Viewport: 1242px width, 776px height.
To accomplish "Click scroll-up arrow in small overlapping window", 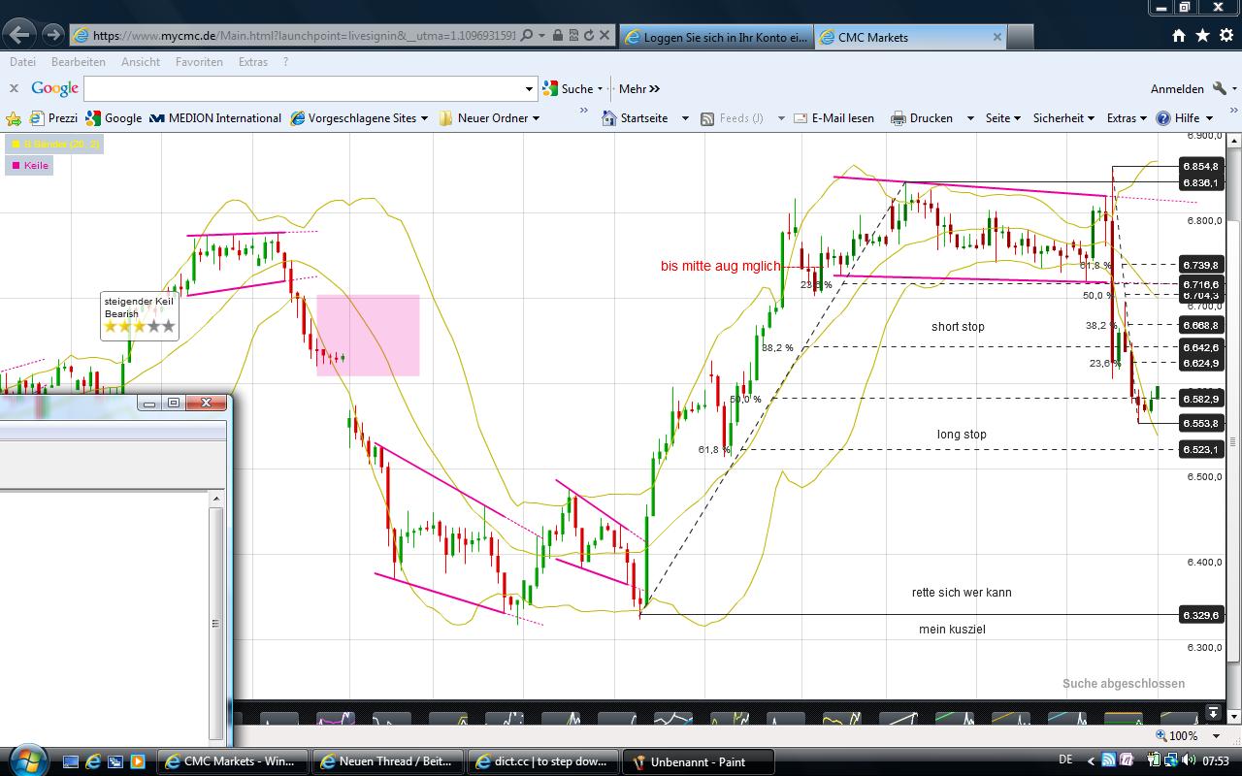I will [x=216, y=499].
